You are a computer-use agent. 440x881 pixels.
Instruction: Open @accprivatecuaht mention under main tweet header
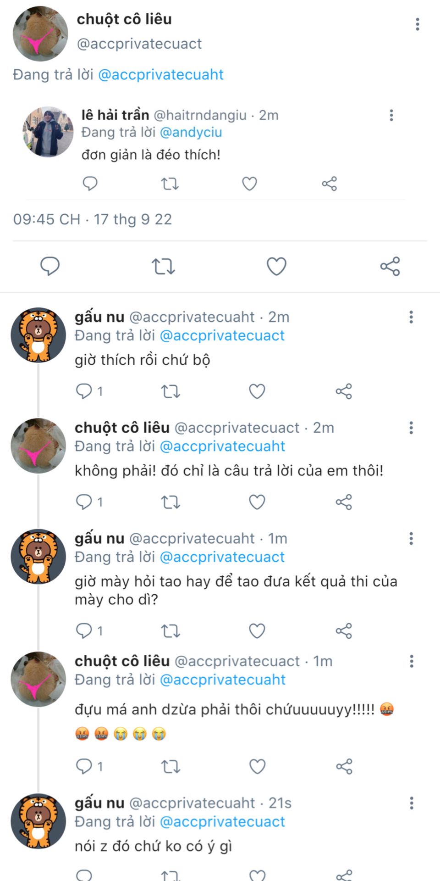point(161,74)
